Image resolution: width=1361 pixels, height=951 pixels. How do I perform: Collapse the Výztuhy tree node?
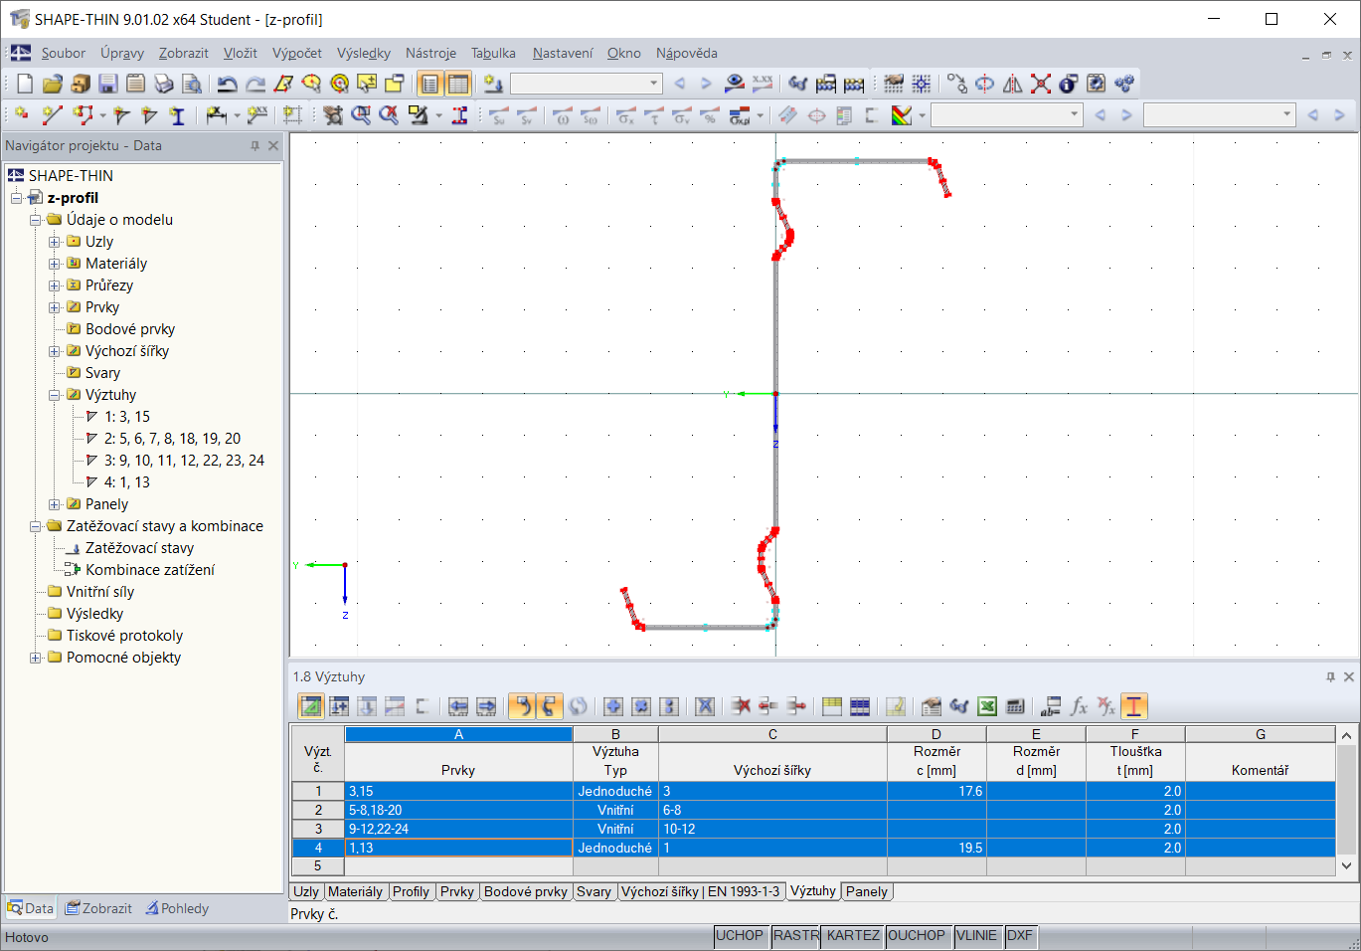(55, 395)
